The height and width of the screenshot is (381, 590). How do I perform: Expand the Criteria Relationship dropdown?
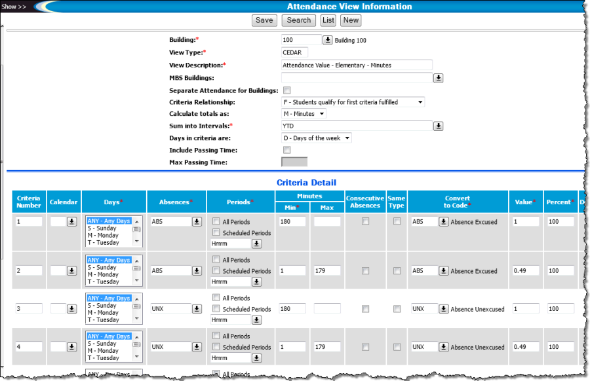click(353, 102)
